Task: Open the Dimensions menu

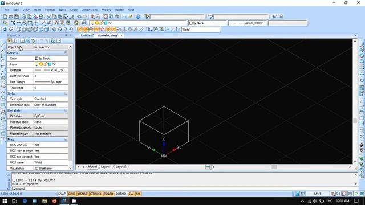Action: coord(90,10)
